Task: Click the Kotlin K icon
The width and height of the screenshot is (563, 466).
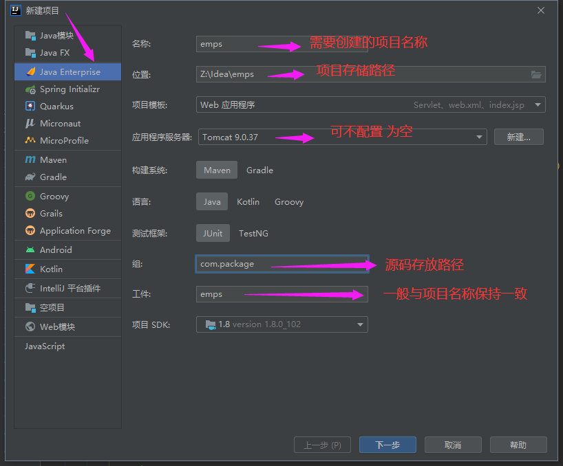Action: click(30, 269)
